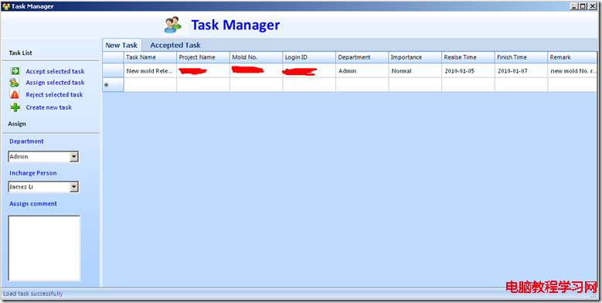Image resolution: width=602 pixels, height=303 pixels.
Task: Click the Task Manager title bar icon
Action: click(x=5, y=6)
